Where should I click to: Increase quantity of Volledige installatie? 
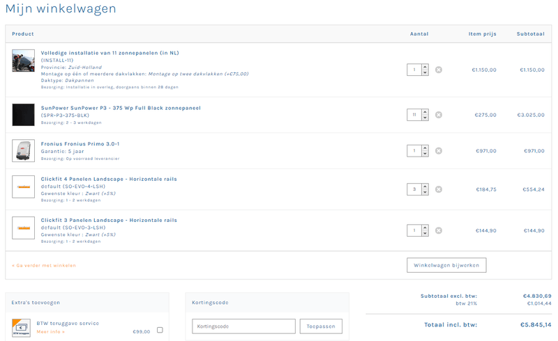pyautogui.click(x=425, y=67)
